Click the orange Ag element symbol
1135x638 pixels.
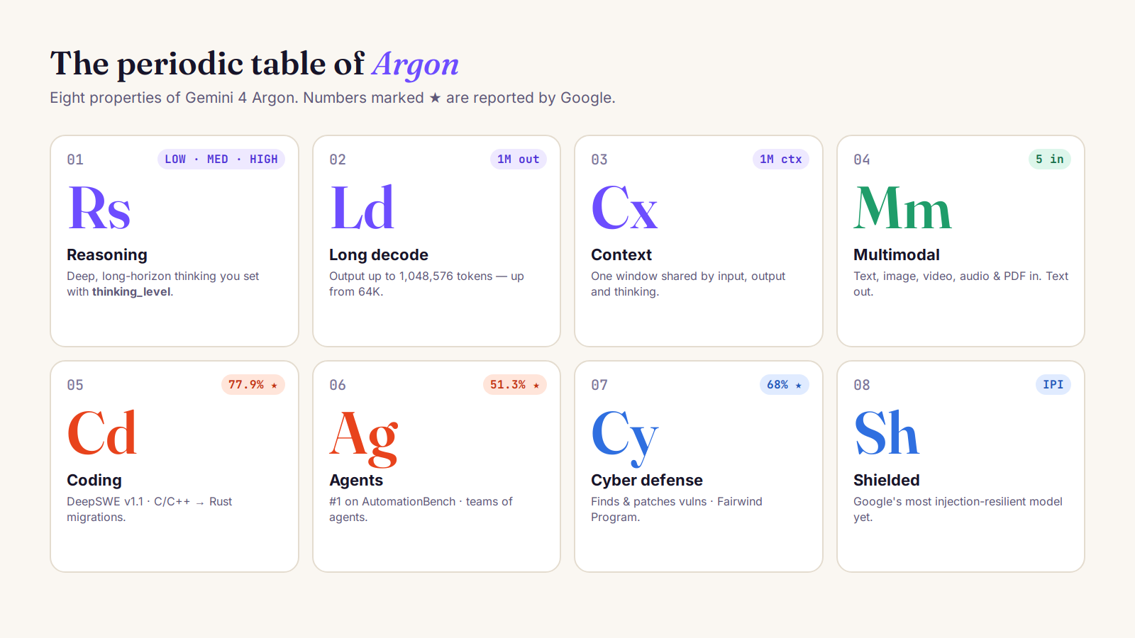click(x=364, y=439)
